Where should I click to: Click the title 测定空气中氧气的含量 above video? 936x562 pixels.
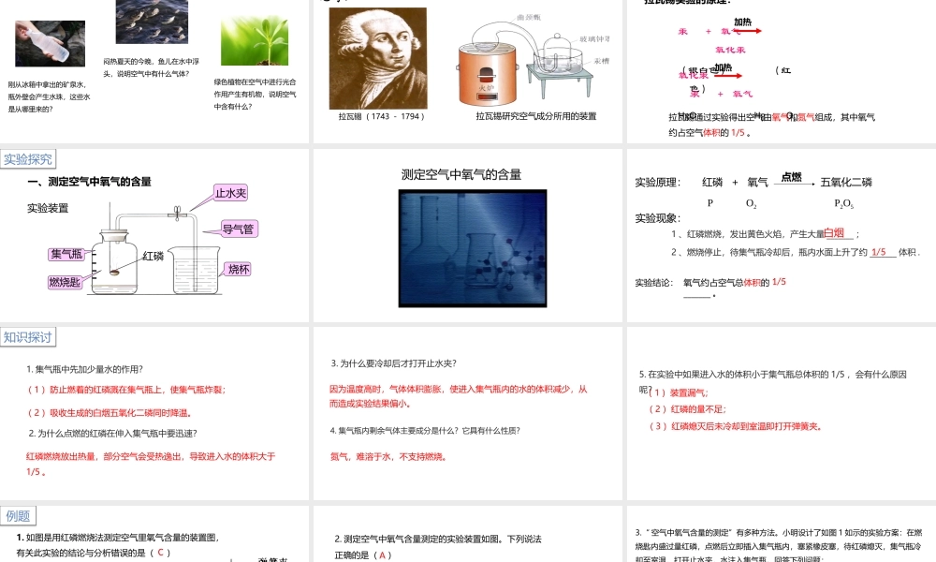click(x=461, y=174)
